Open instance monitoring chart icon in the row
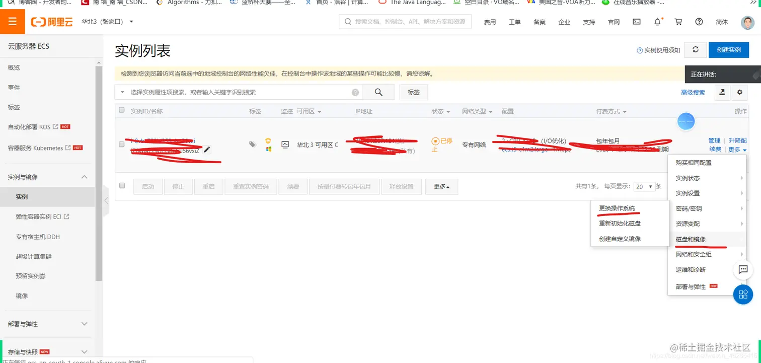 click(285, 144)
